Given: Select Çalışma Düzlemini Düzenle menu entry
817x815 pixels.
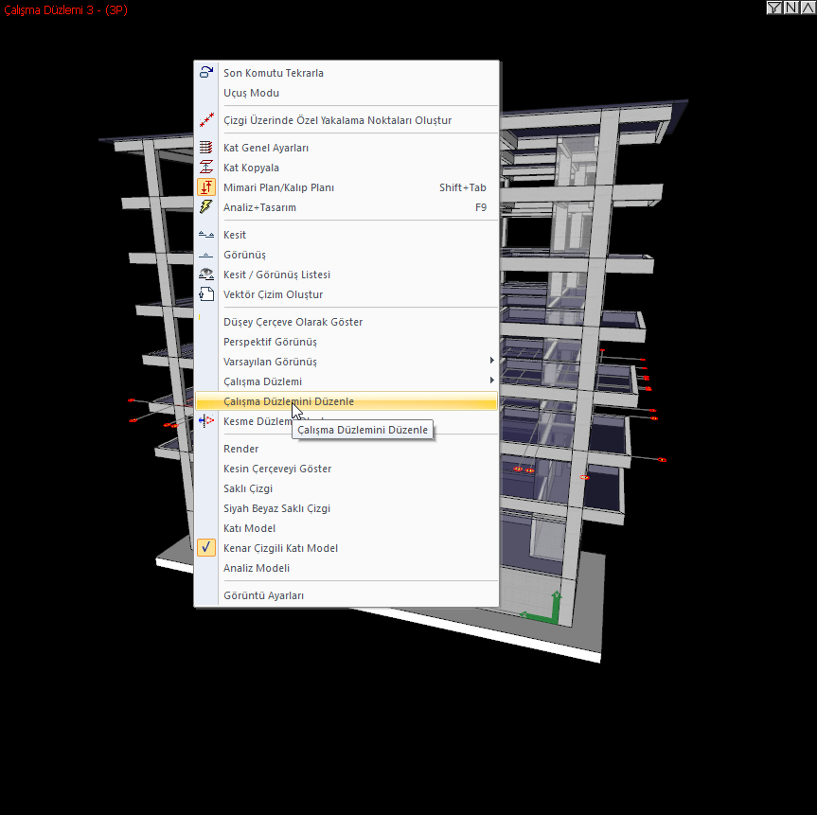Looking at the screenshot, I should click(289, 401).
